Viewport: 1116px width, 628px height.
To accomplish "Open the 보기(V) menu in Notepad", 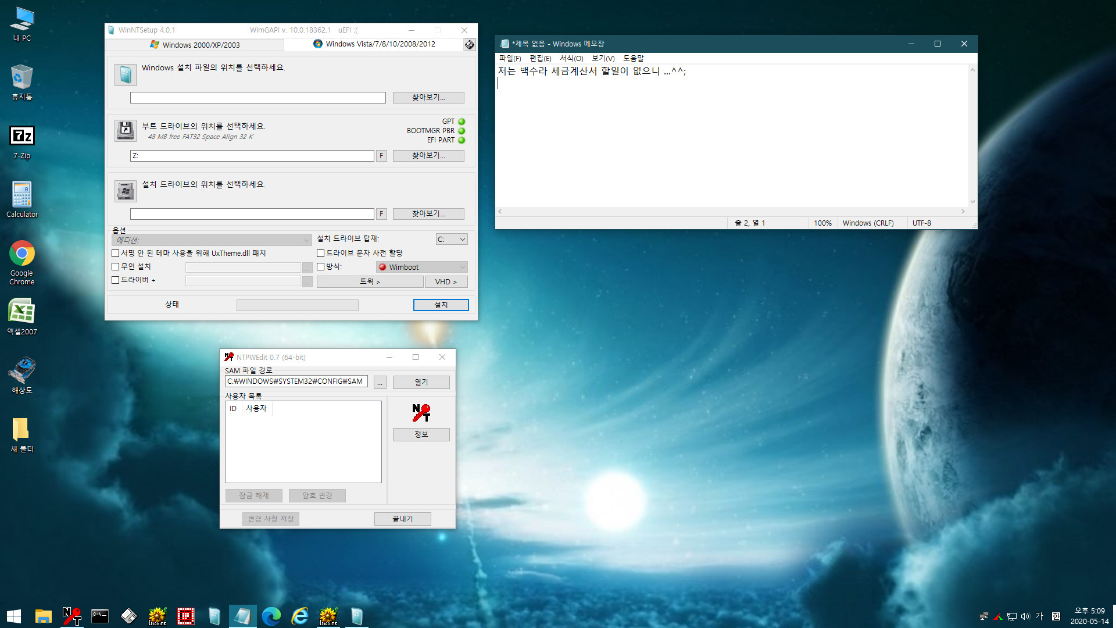I will point(603,58).
